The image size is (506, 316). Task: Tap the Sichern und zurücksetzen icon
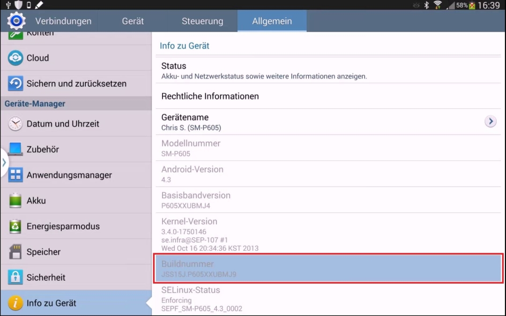pos(15,83)
